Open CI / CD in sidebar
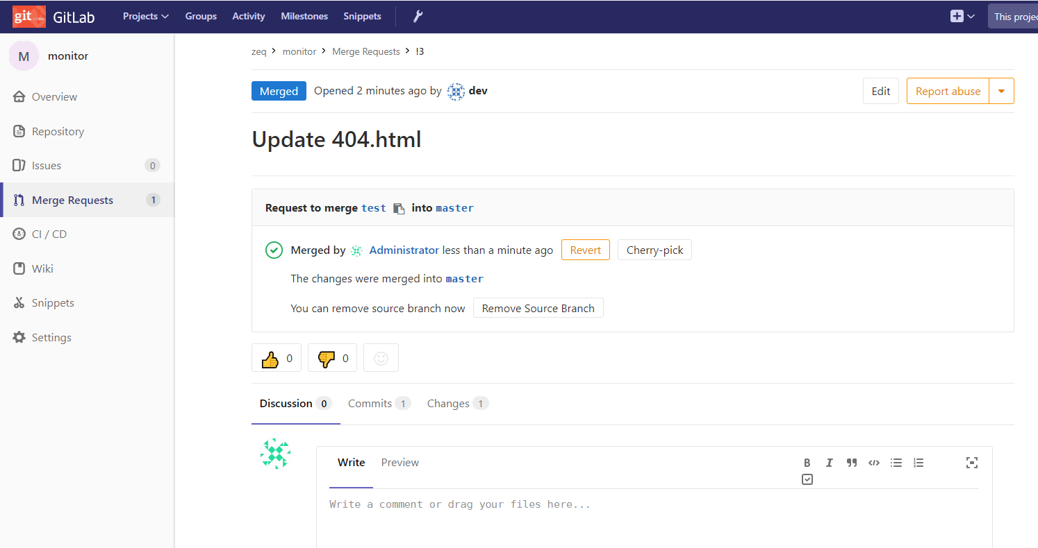 49,234
